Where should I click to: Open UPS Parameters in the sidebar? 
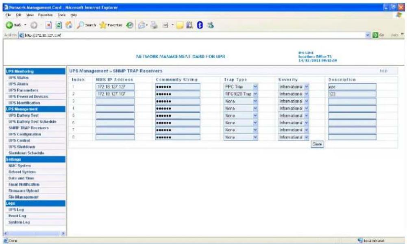23,90
